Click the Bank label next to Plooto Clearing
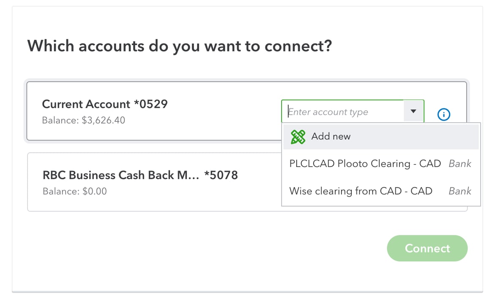The height and width of the screenshot is (301, 503). pos(460,164)
